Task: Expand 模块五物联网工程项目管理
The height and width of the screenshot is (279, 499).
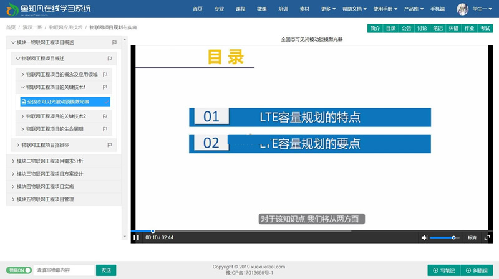Action: click(x=13, y=199)
